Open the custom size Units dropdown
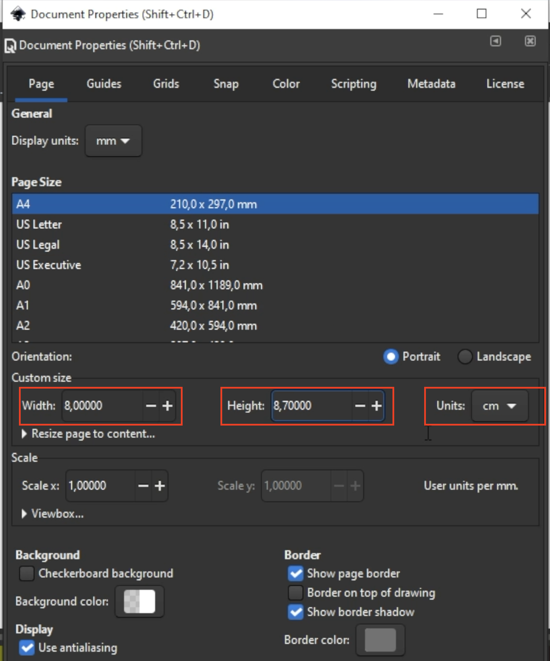The image size is (550, 661). pos(499,406)
